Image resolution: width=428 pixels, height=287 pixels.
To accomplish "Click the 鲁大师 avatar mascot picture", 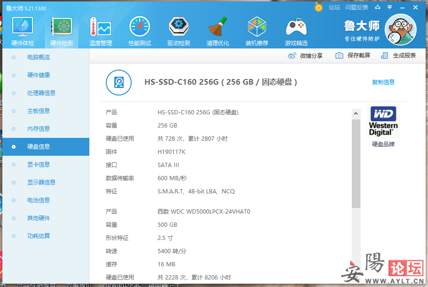I will [400, 30].
